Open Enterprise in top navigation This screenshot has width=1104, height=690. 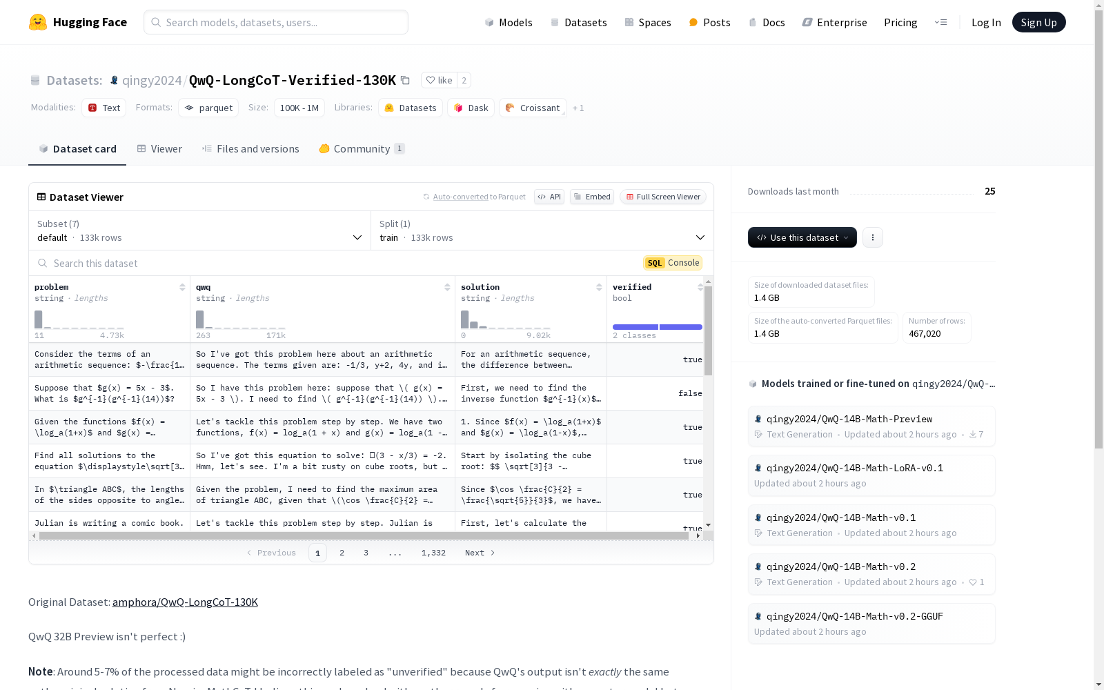pyautogui.click(x=834, y=22)
